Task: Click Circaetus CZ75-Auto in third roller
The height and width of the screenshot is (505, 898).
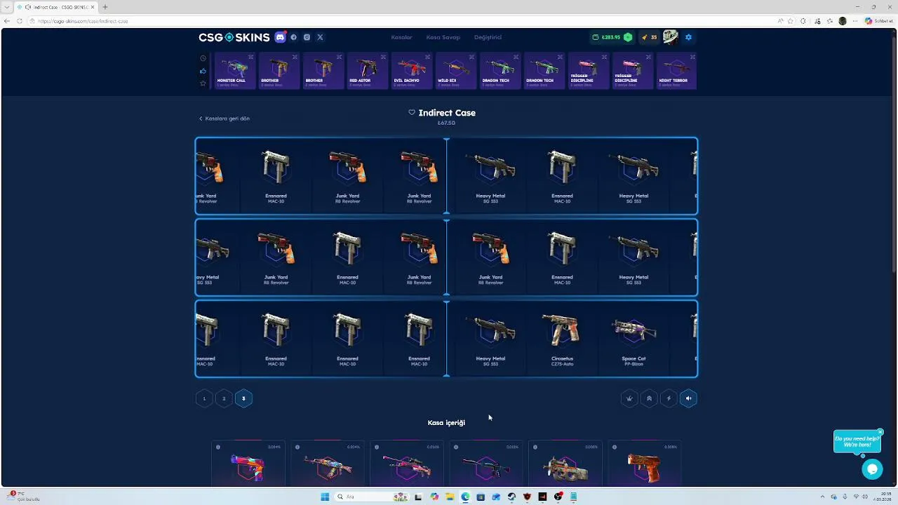Action: 562,339
